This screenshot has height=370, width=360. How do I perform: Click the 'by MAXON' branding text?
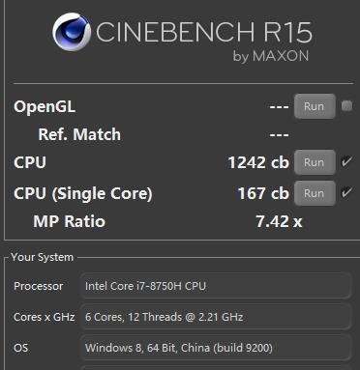point(271,56)
